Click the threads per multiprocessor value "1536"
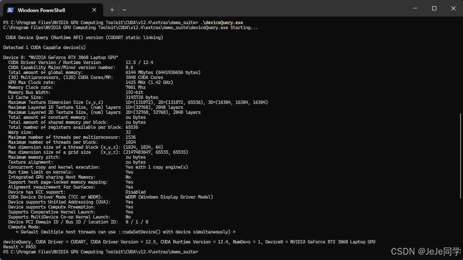This screenshot has width=463, height=260. pyautogui.click(x=131, y=137)
